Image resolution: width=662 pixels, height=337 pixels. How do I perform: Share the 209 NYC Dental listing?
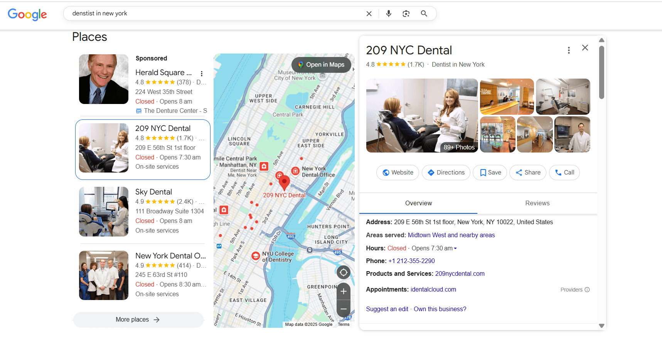coord(528,173)
